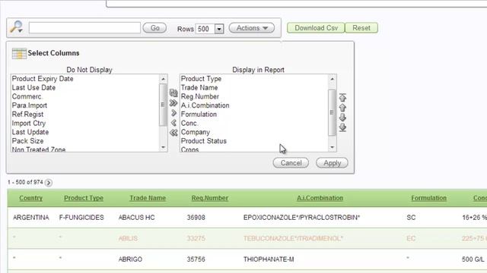Go to next page of results arrow
This screenshot has height=273, width=487.
[49, 183]
